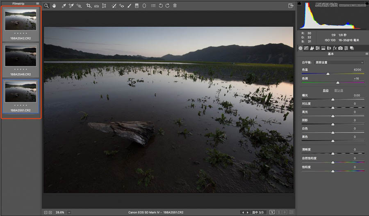Select the Crop tool
Image resolution: width=369 pixels, height=216 pixels.
point(89,6)
